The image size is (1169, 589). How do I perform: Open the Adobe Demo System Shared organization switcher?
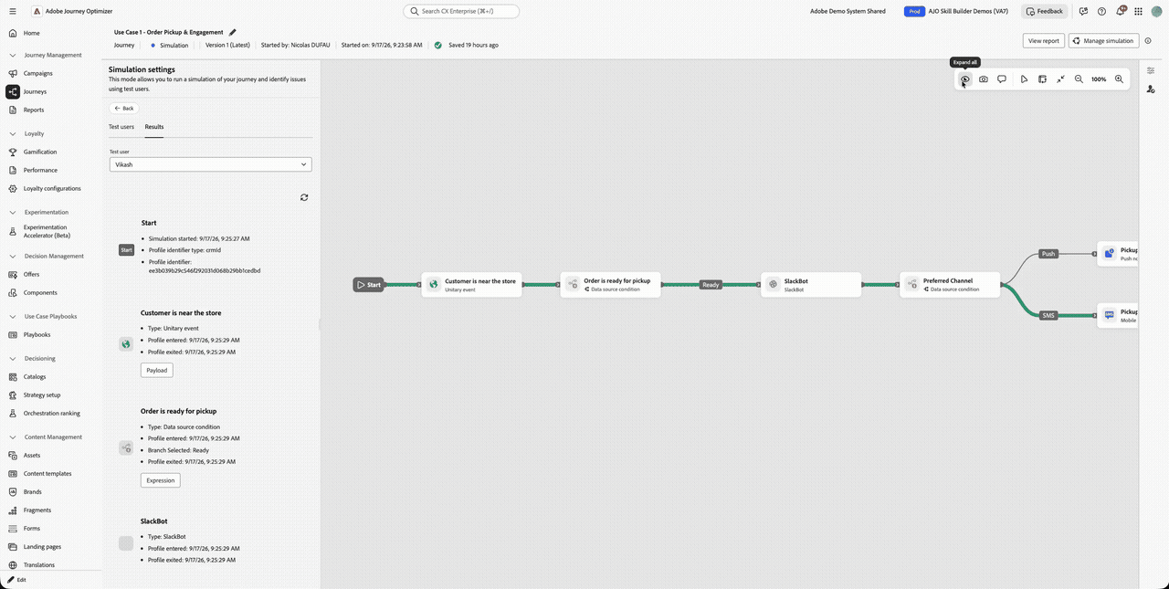tap(848, 11)
